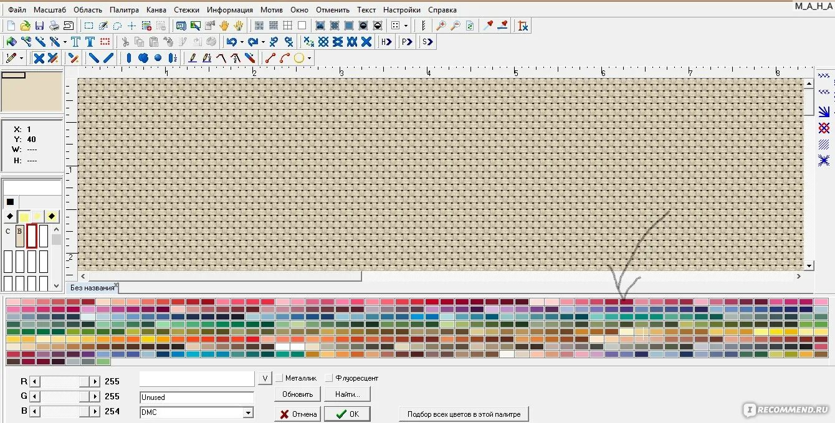
Task: Open an existing pattern file
Action: [25, 26]
